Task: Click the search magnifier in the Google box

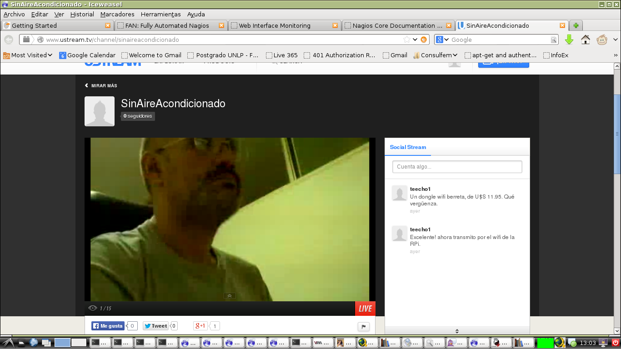Action: [554, 40]
